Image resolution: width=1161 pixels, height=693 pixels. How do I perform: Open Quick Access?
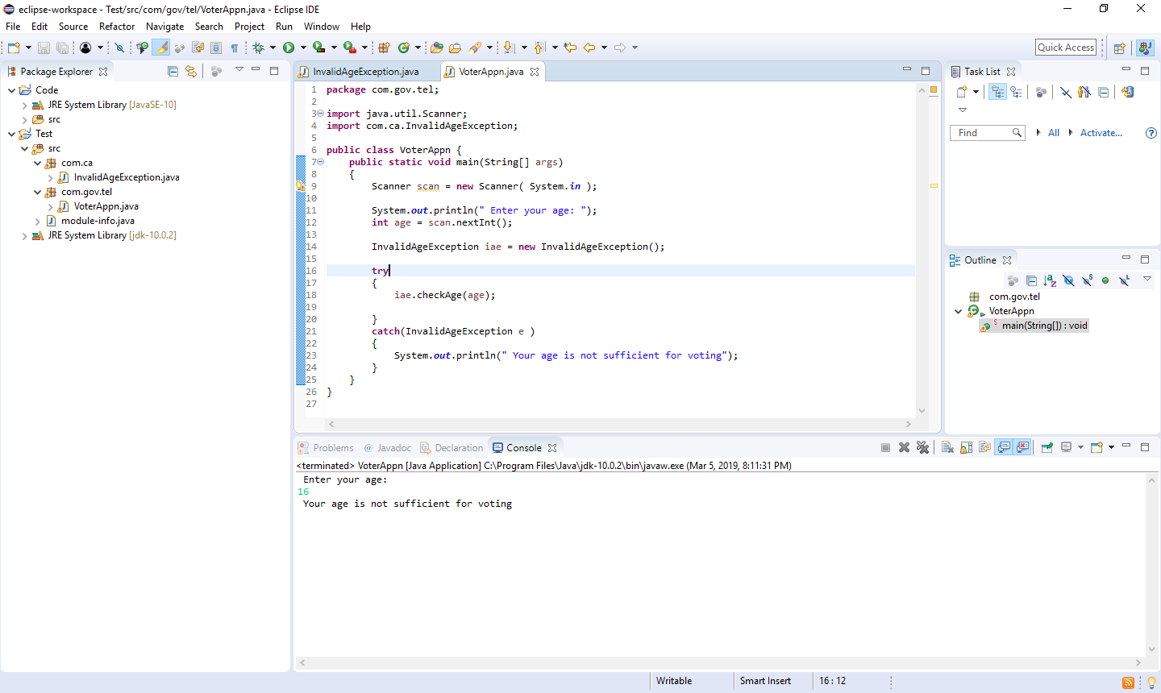pos(1065,47)
